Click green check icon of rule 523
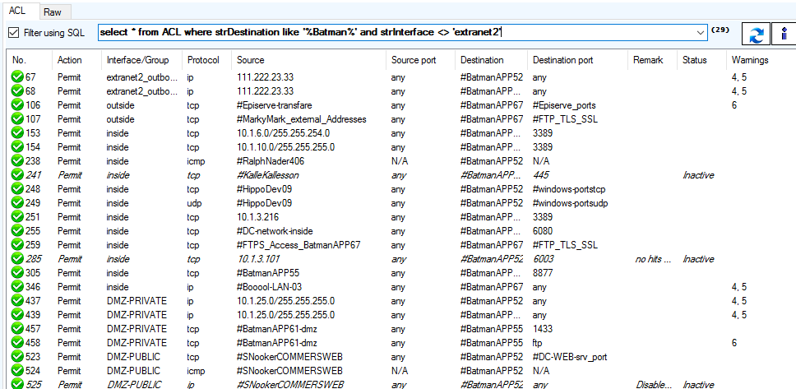The width and height of the screenshot is (796, 389). click(18, 356)
